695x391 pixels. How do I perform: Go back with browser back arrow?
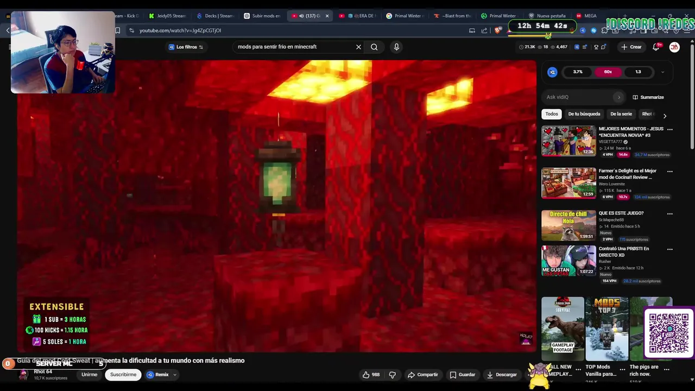(x=8, y=30)
